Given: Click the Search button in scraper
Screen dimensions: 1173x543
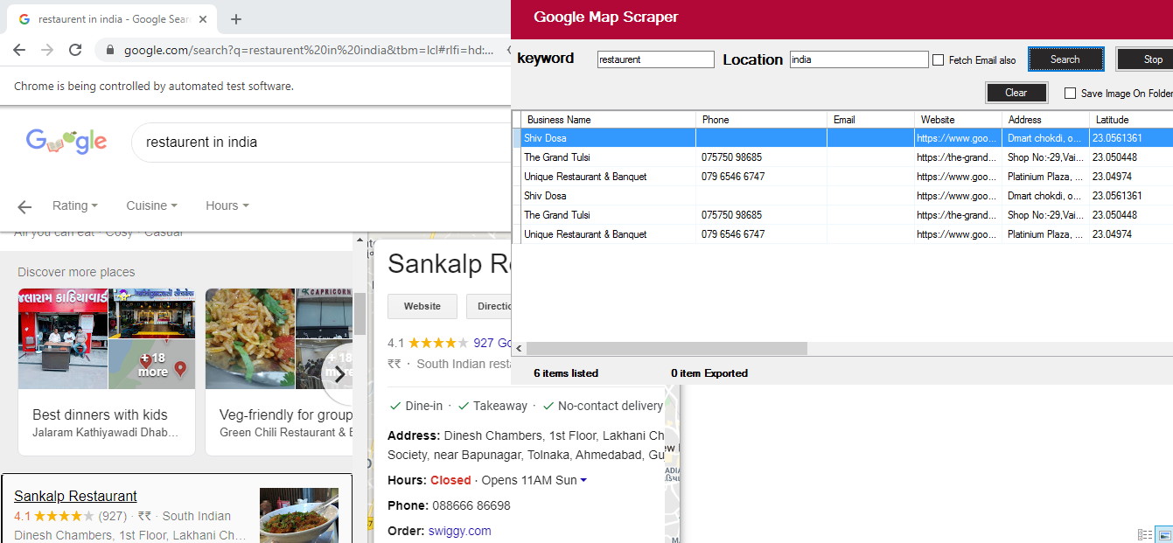Looking at the screenshot, I should [x=1065, y=59].
